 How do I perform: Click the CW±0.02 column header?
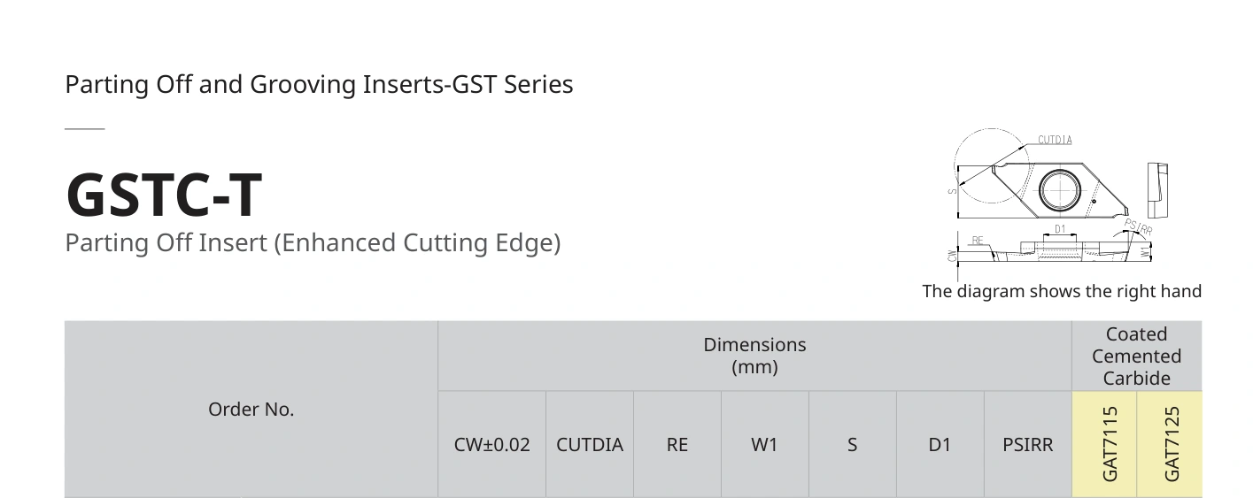pyautogui.click(x=492, y=445)
